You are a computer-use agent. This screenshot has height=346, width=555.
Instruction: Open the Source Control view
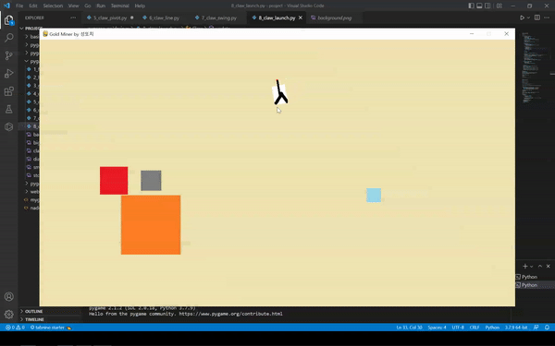[9, 55]
